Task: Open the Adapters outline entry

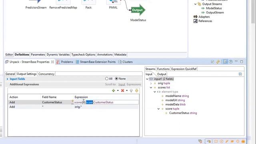Action: pyautogui.click(x=204, y=17)
